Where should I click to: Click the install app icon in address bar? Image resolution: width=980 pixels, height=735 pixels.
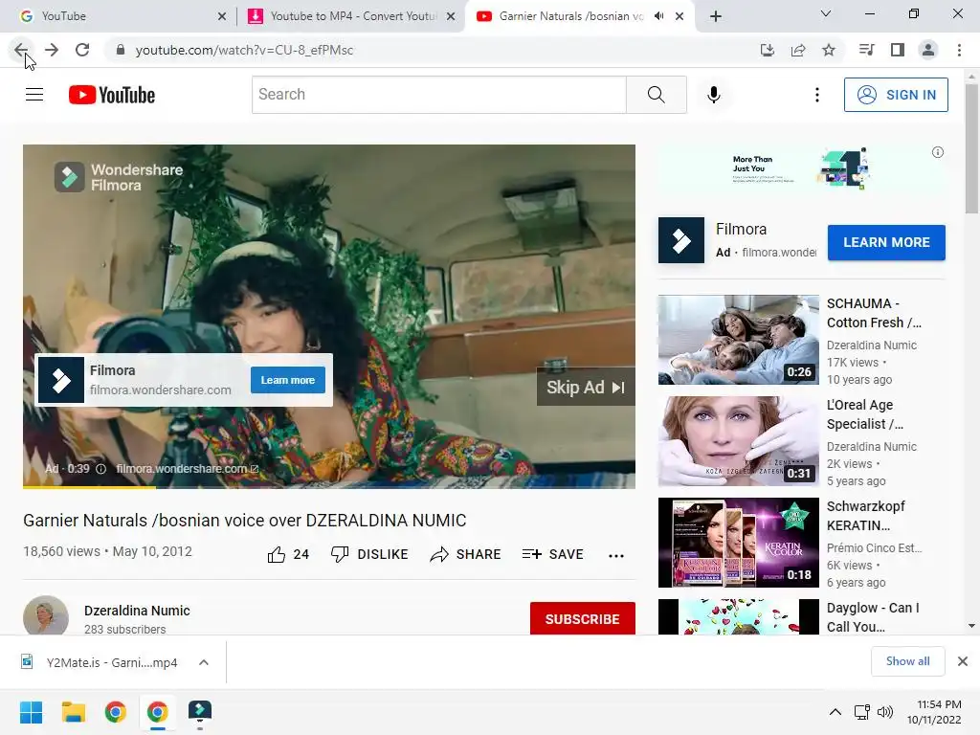(x=767, y=50)
